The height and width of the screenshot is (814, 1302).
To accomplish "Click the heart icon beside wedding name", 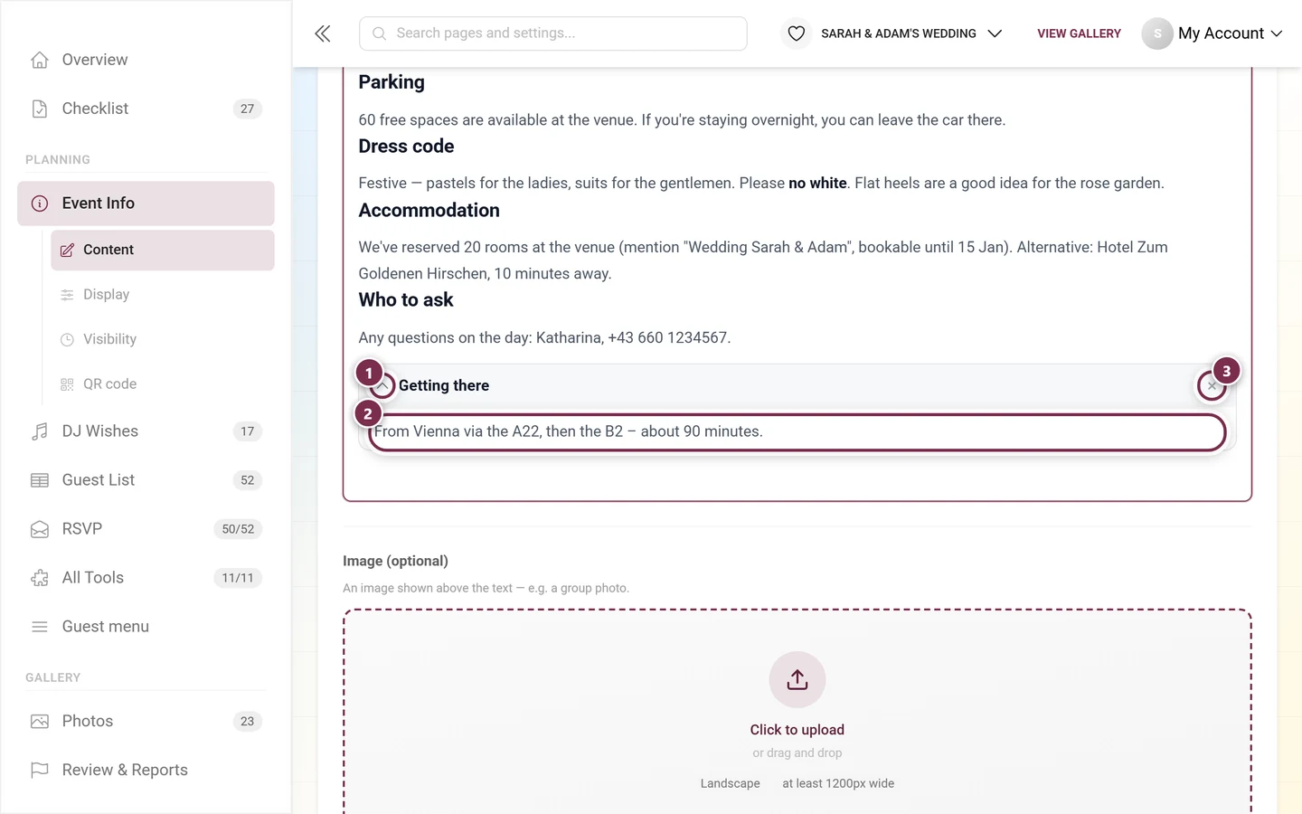I will [796, 33].
